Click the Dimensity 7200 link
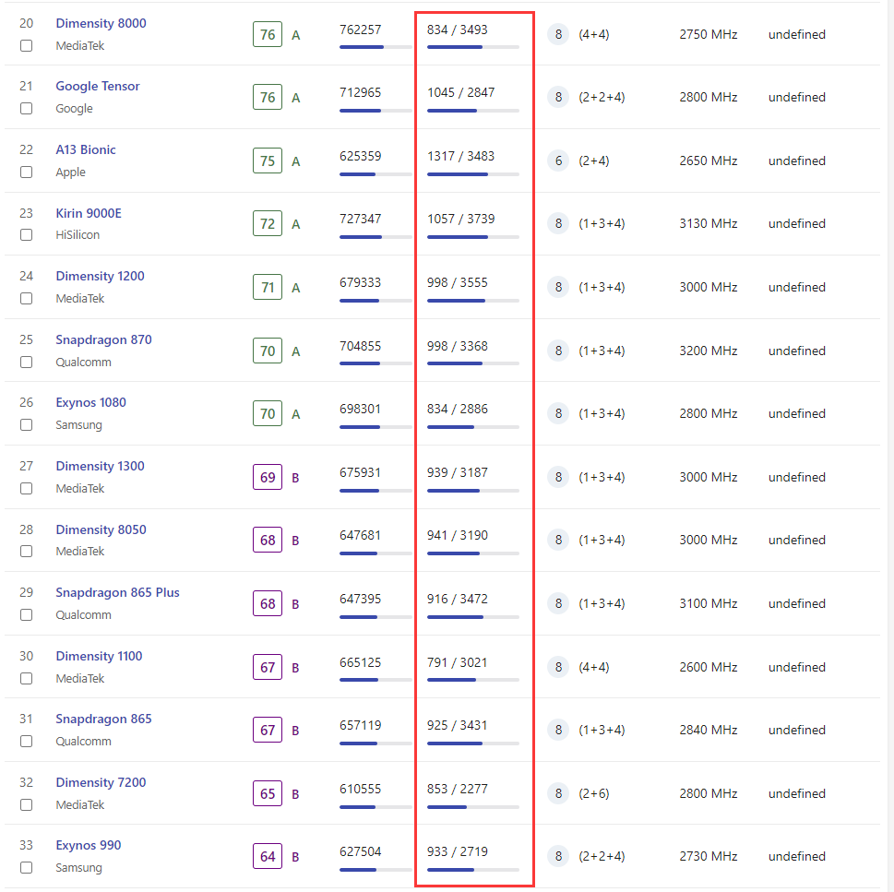 coord(101,782)
